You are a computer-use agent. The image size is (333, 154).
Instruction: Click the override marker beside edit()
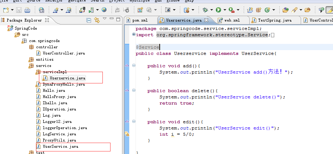pyautogui.click(x=127, y=121)
